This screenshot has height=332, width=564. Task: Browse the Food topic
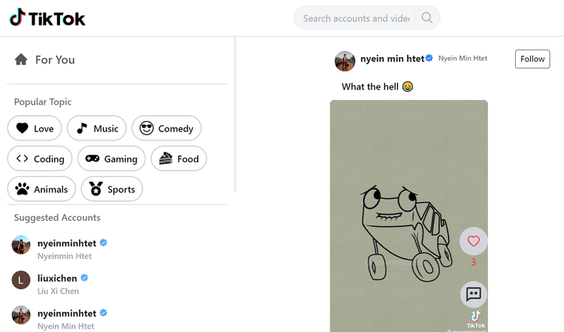(x=179, y=158)
